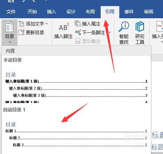Click the 更新目录 label

[x=35, y=33]
